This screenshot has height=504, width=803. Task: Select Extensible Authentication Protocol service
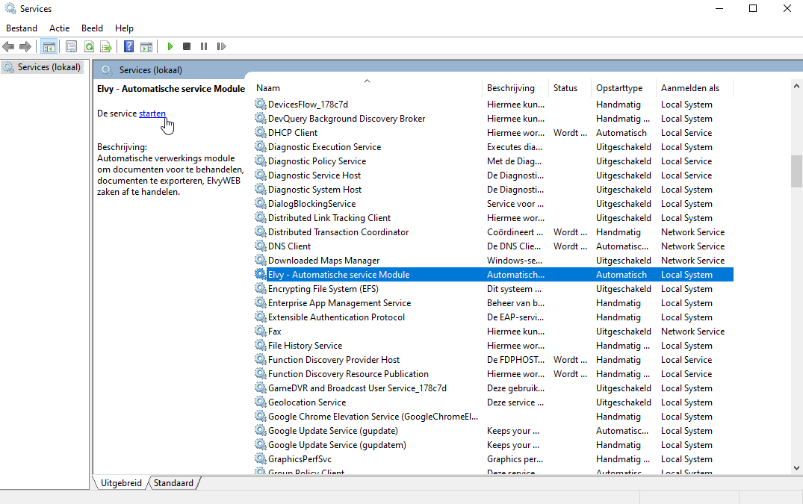click(x=494, y=317)
